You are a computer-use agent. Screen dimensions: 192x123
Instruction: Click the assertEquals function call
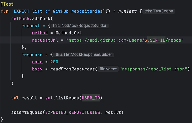click(27, 112)
